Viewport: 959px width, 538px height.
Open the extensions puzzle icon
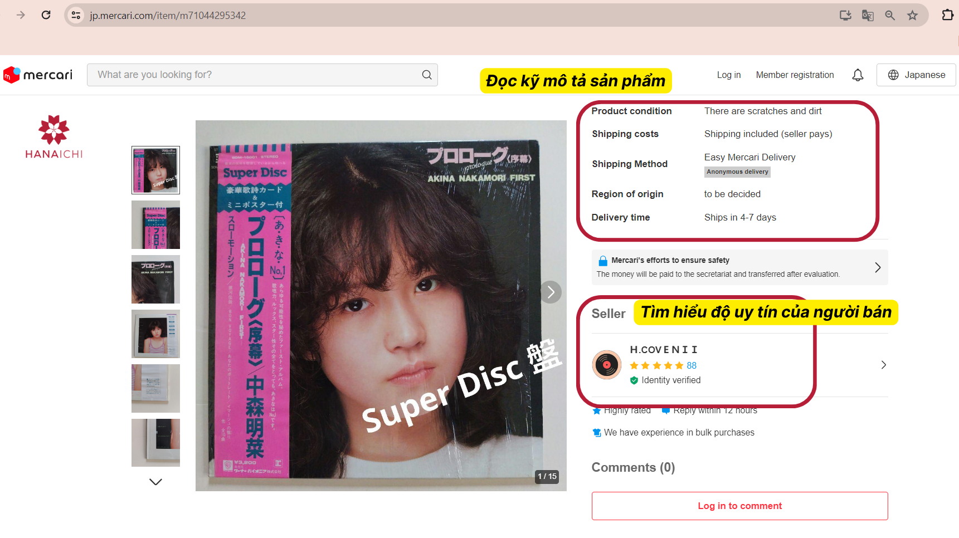pyautogui.click(x=947, y=15)
